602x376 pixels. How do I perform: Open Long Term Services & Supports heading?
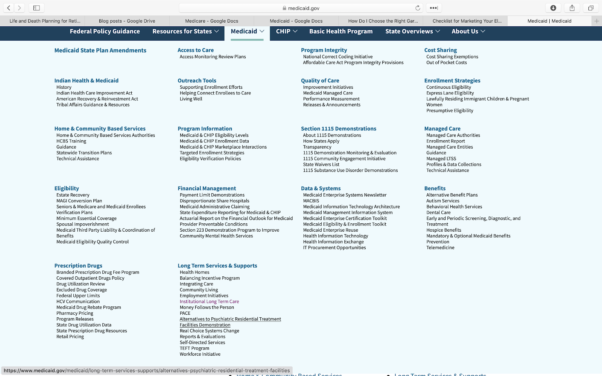(217, 266)
